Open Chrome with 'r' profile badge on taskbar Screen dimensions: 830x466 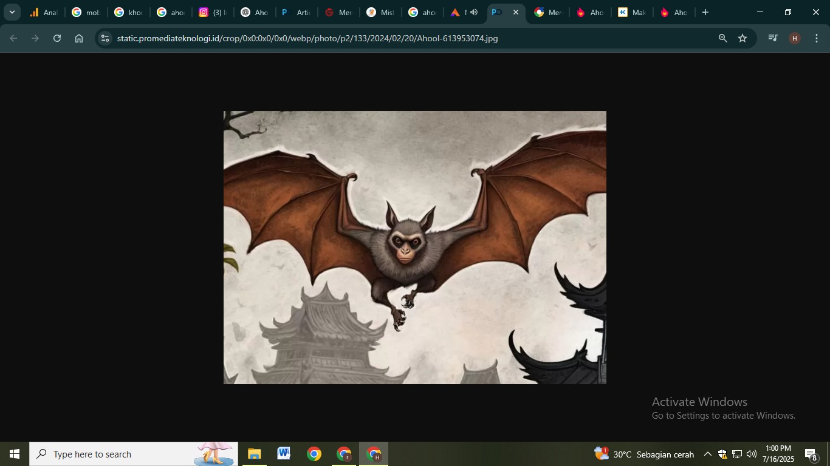tap(344, 454)
